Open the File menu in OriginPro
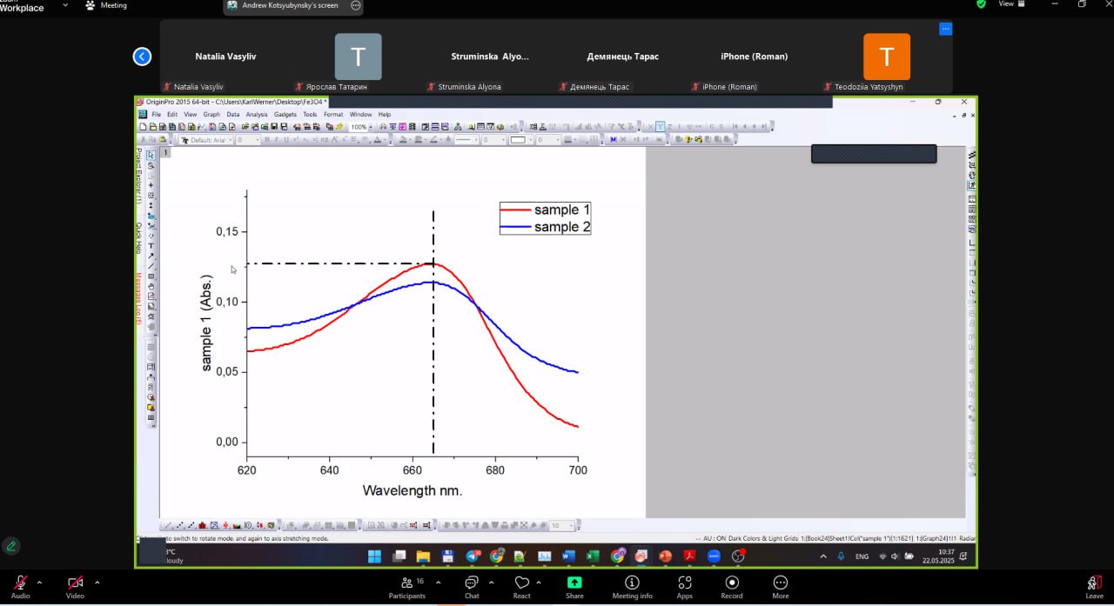1114x606 pixels. click(157, 114)
